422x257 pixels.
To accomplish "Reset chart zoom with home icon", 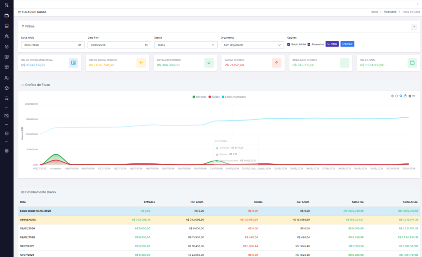I will 410,96.
